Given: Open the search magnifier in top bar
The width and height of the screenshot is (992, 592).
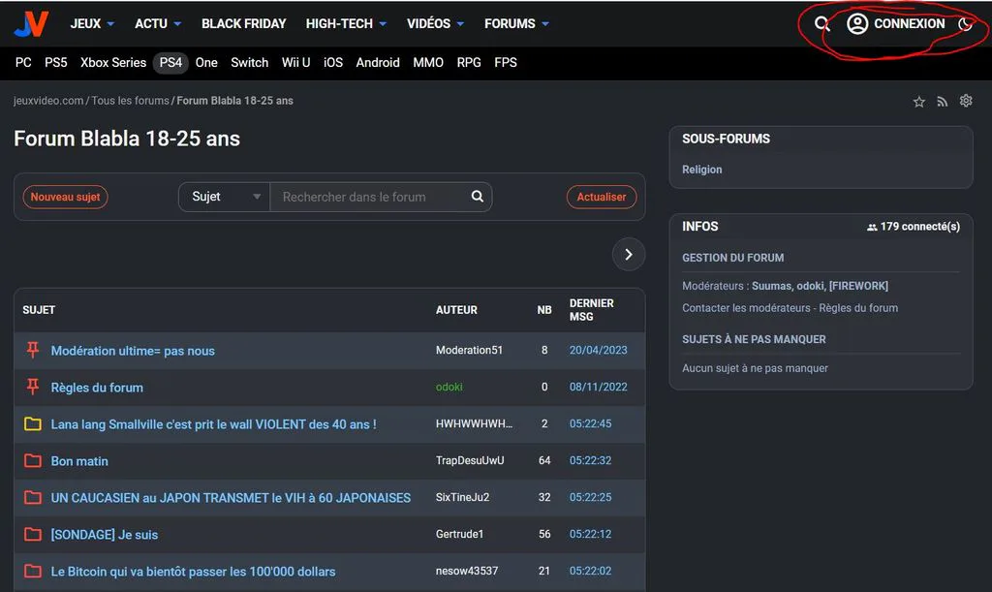Looking at the screenshot, I should tap(821, 24).
